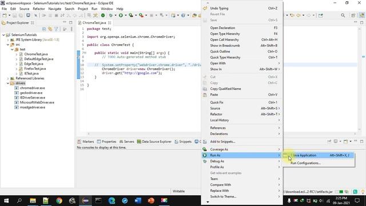The width and height of the screenshot is (366, 206).
Task: Expand the JRE System Library node
Action: click(8, 39)
